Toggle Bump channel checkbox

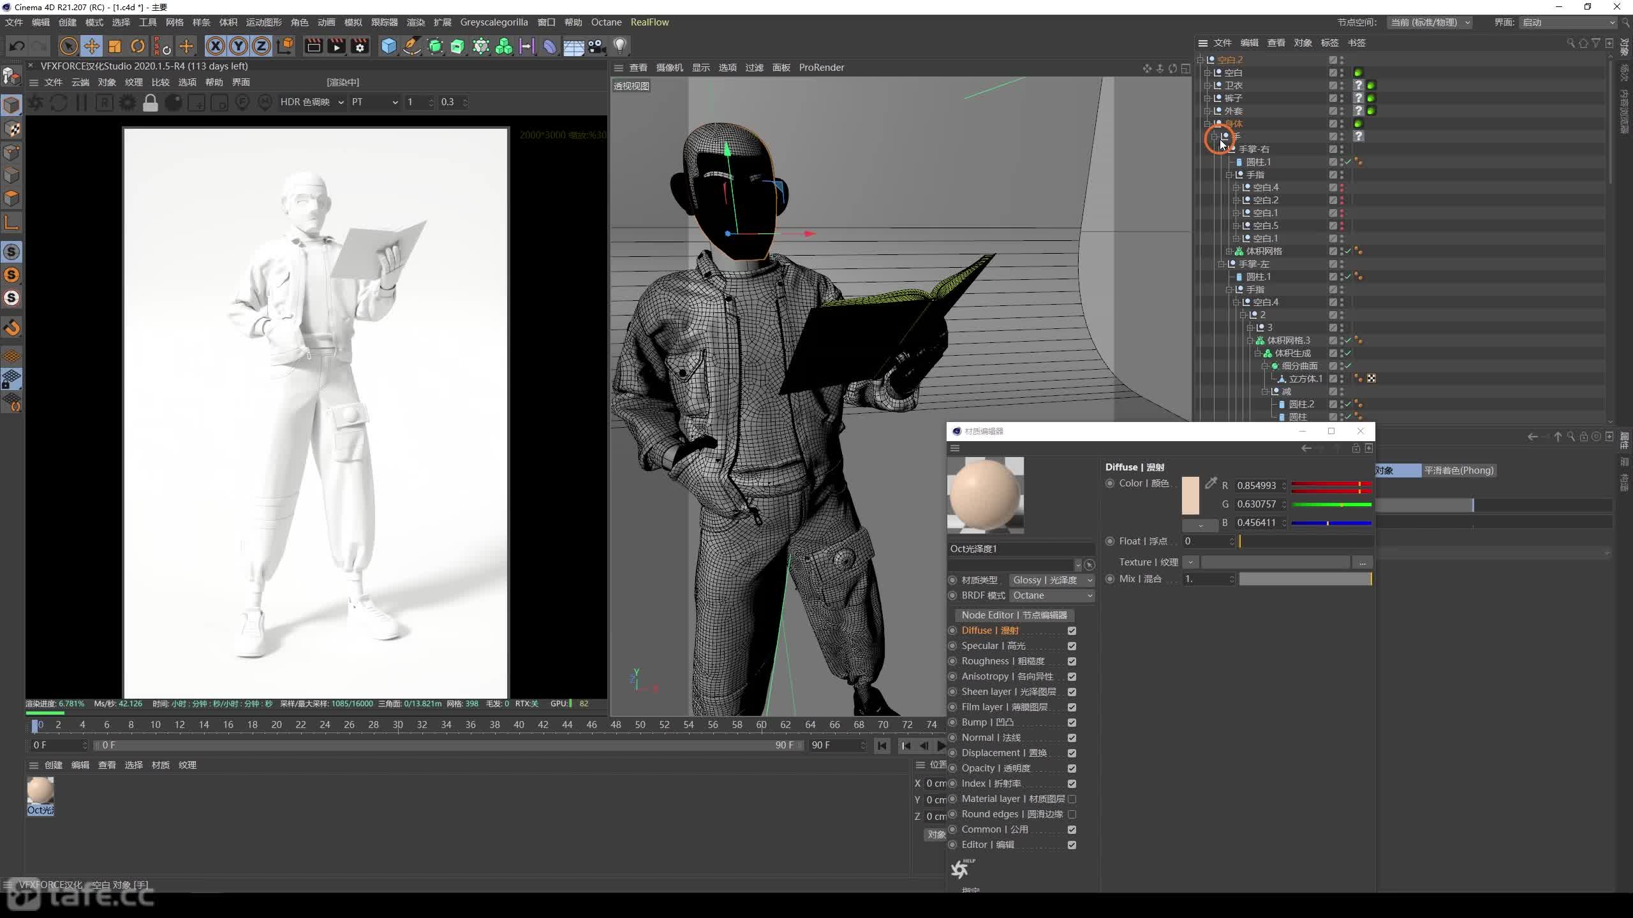[x=1072, y=722]
